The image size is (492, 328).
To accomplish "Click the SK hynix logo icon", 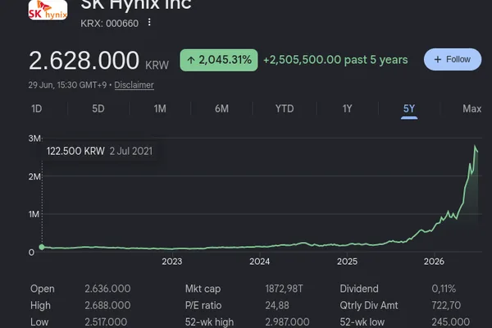I will point(48,10).
